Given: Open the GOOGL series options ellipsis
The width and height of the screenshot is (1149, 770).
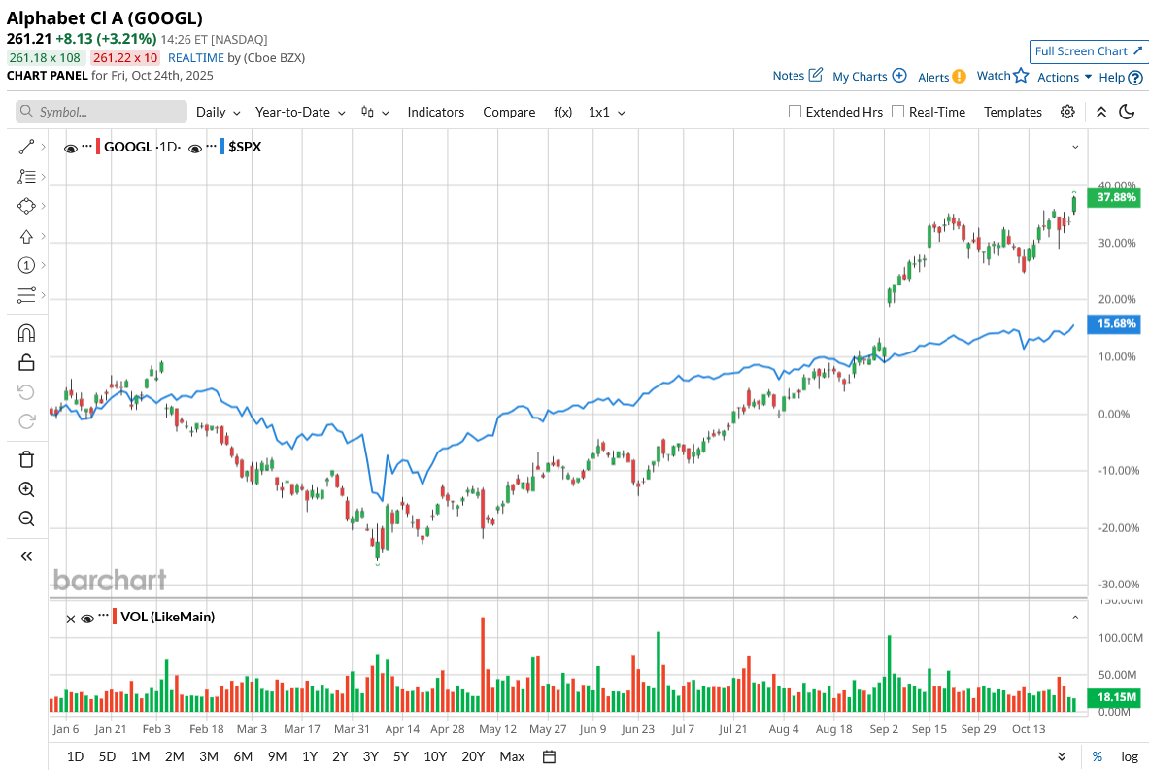Looking at the screenshot, I should pos(87,145).
